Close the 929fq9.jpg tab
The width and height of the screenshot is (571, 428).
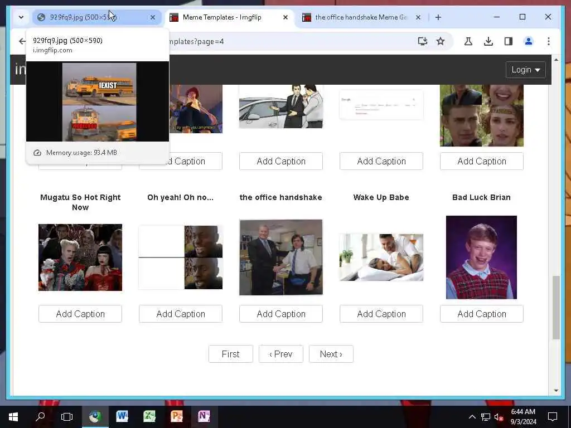[x=153, y=17]
